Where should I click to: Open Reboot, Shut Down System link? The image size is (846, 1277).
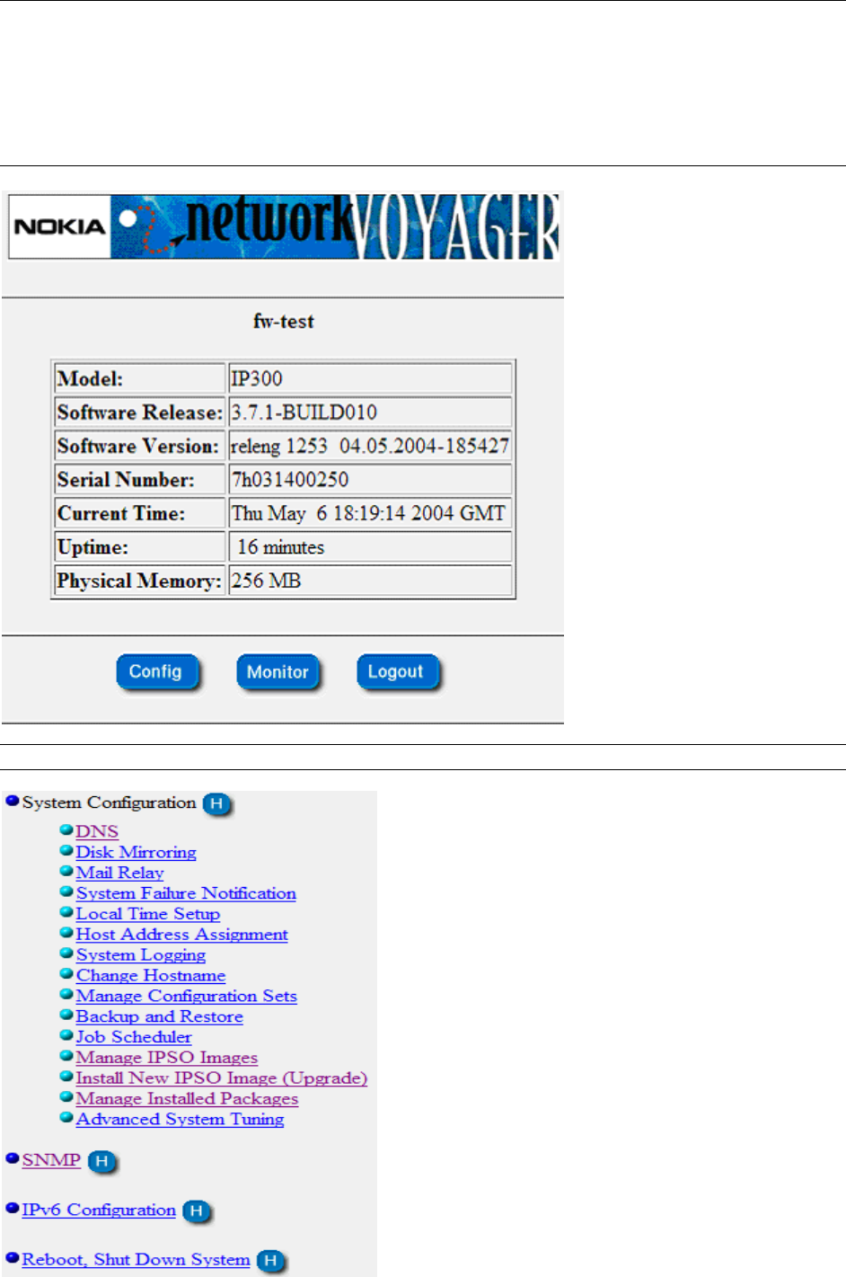click(x=136, y=1260)
